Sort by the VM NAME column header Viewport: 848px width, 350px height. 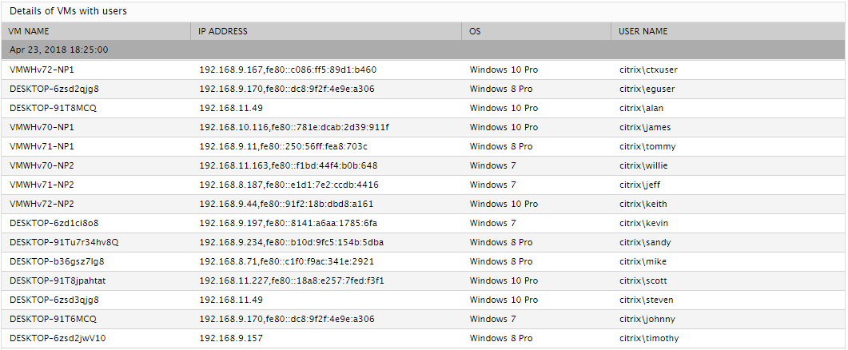[x=29, y=31]
